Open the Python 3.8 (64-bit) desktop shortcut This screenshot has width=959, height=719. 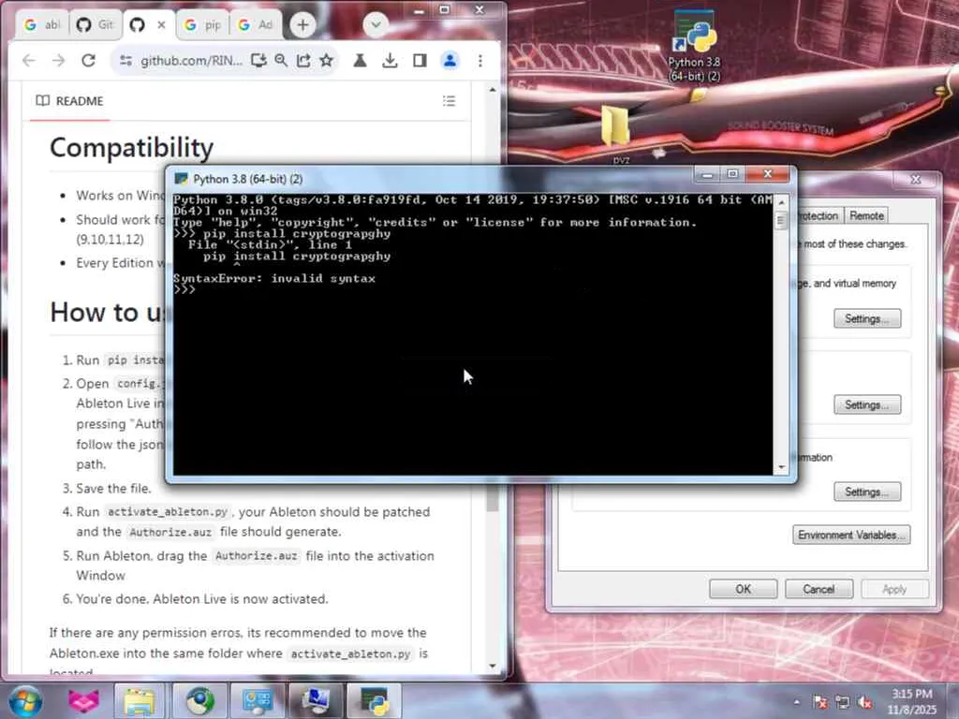(x=694, y=48)
